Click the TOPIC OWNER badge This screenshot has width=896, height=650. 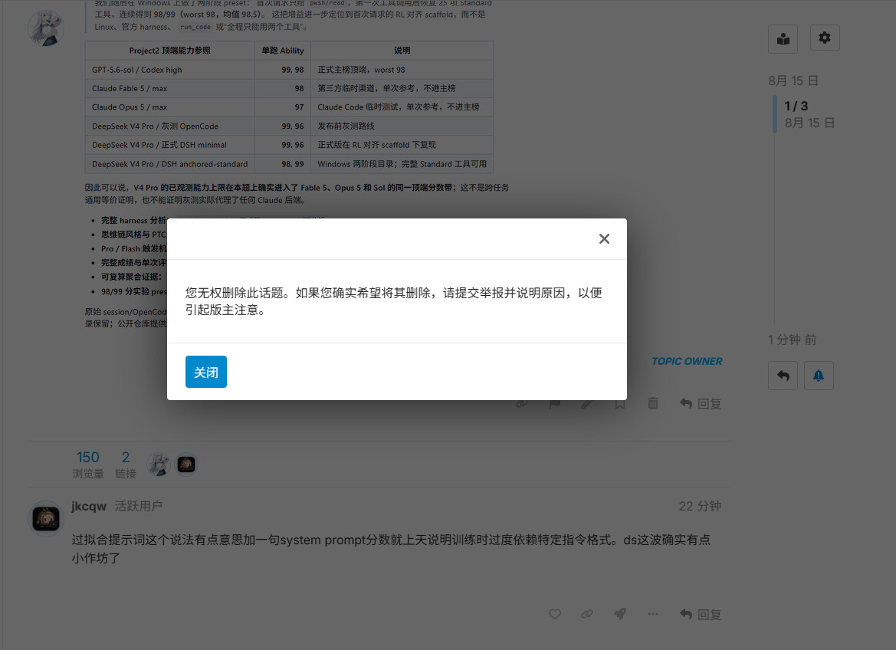pyautogui.click(x=687, y=361)
